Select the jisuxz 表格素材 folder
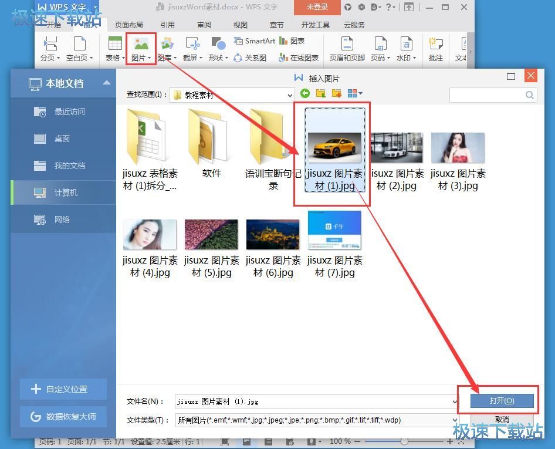Image resolution: width=555 pixels, height=449 pixels. (x=150, y=150)
